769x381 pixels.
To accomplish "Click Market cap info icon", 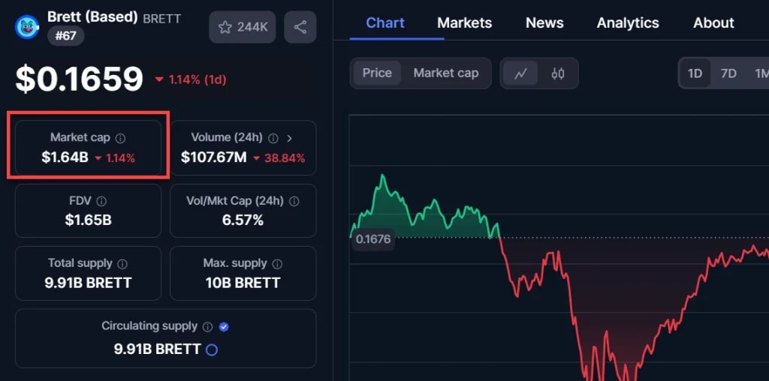I will click(121, 138).
